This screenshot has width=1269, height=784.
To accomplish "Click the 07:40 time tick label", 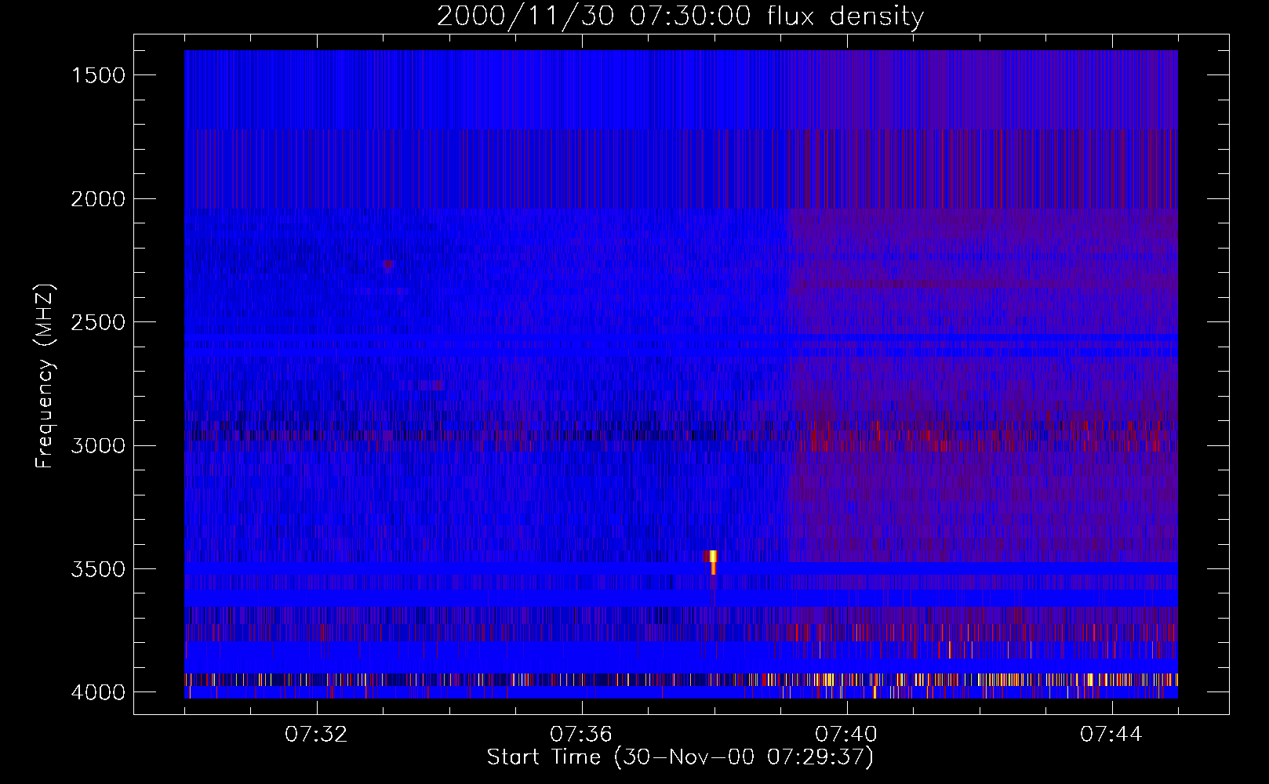I will click(x=846, y=735).
